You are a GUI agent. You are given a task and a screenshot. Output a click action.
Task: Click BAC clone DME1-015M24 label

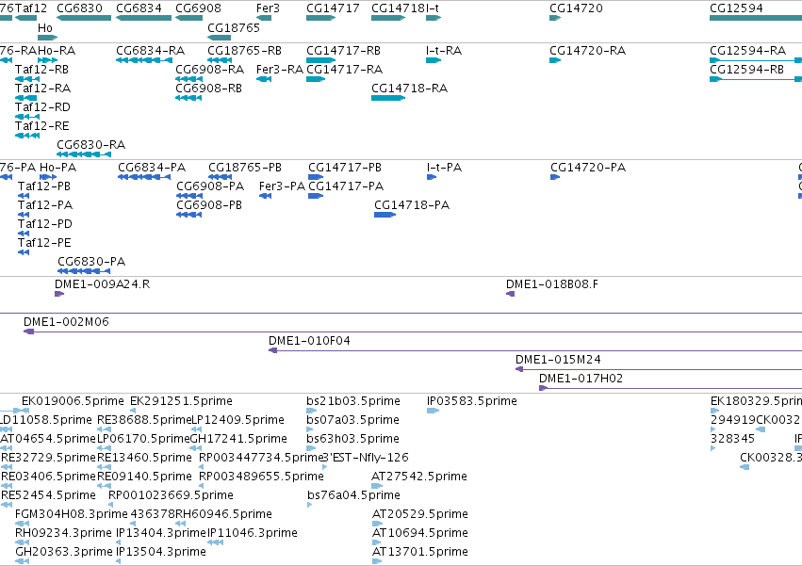pyautogui.click(x=558, y=360)
